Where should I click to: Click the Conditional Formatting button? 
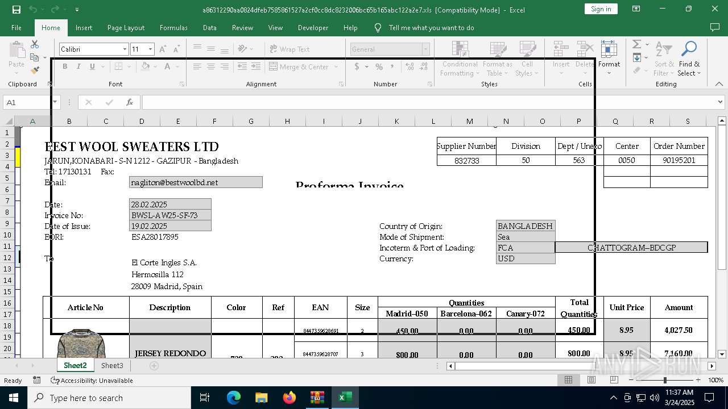[x=460, y=59]
